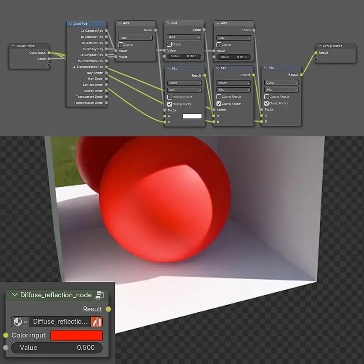The image size is (364, 364).
Task: Collapse the rightmost Mix node
Action: tap(265, 68)
